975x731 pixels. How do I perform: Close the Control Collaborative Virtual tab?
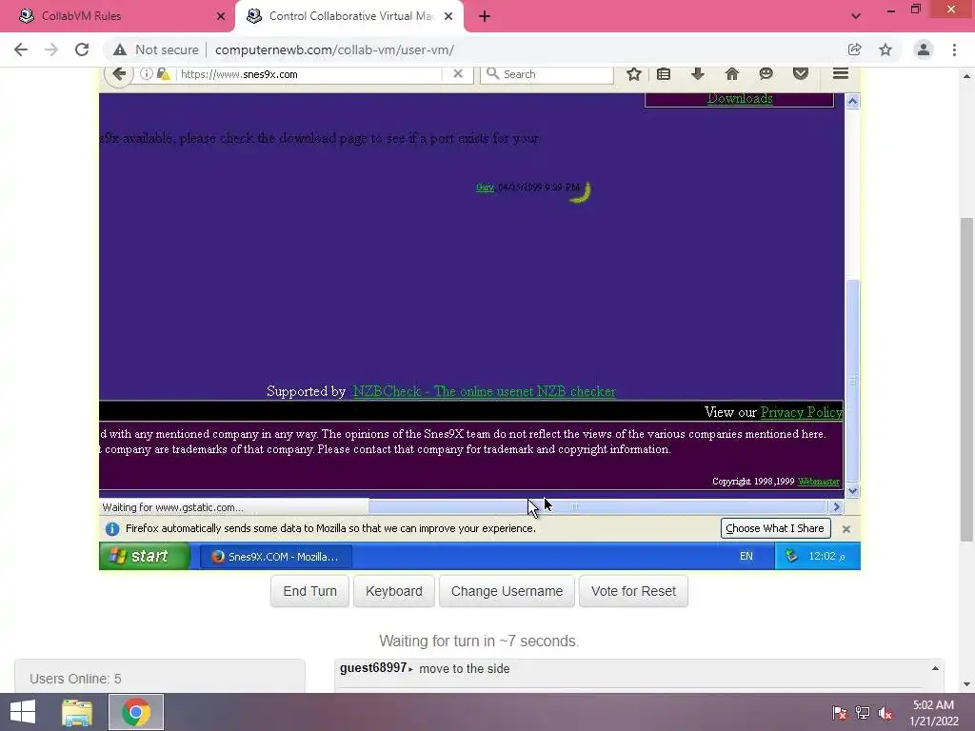pyautogui.click(x=448, y=16)
